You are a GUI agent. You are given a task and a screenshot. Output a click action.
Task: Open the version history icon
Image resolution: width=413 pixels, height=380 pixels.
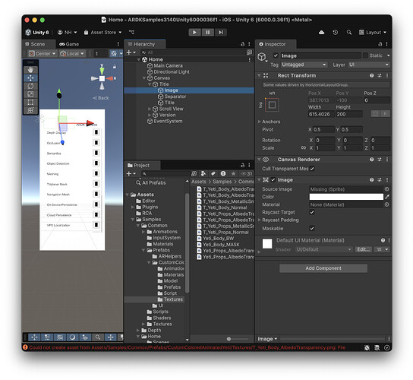pos(335,32)
